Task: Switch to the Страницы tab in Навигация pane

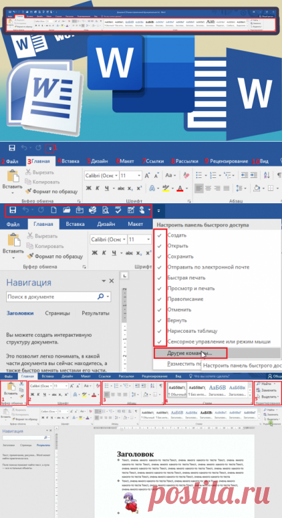Action: click(58, 313)
